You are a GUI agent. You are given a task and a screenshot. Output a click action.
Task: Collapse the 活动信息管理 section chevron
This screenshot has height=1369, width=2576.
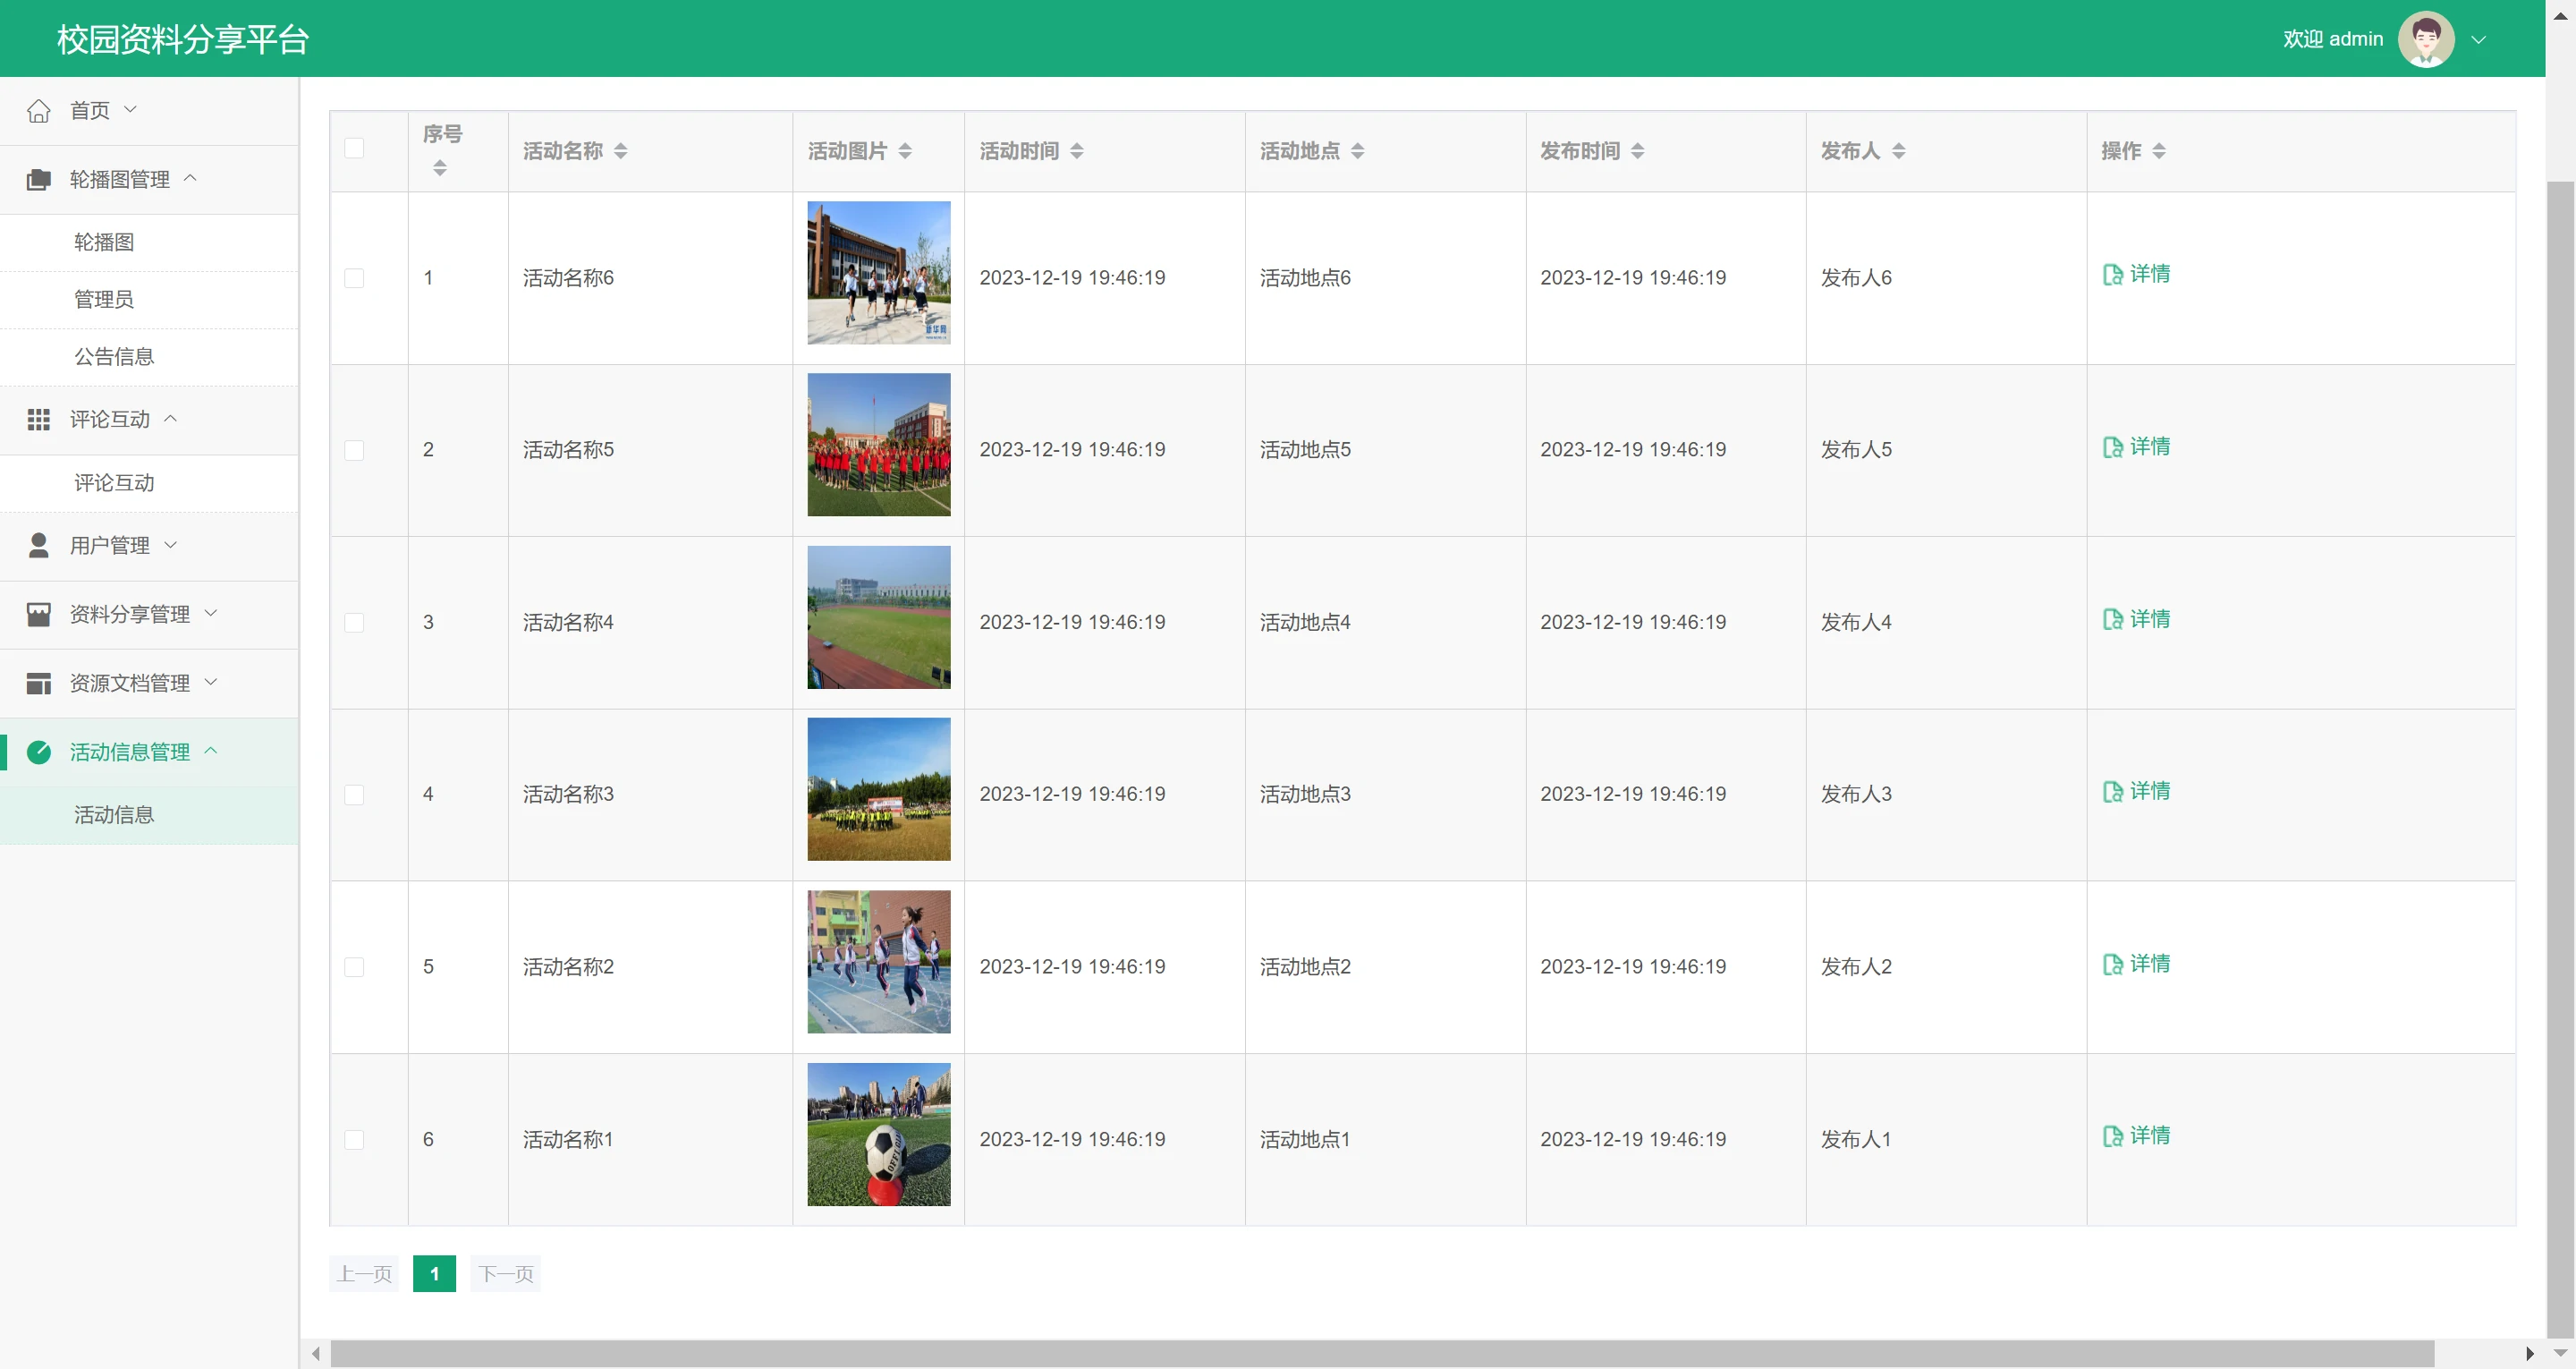[x=211, y=751]
